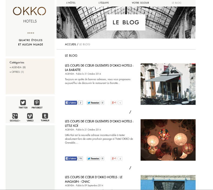This screenshot has height=190, width=213.
Task: Google +1 the Little Koï article
Action: tap(114, 158)
